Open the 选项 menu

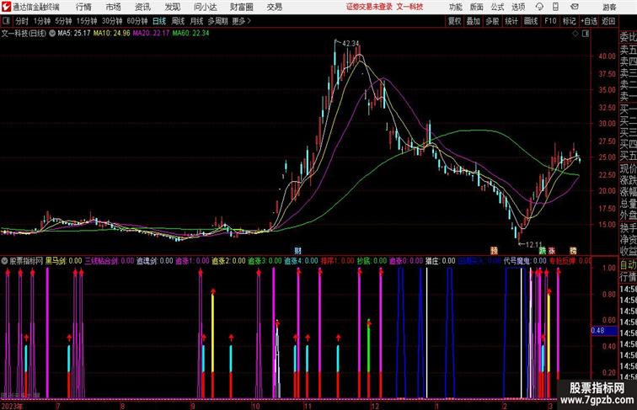(x=518, y=7)
